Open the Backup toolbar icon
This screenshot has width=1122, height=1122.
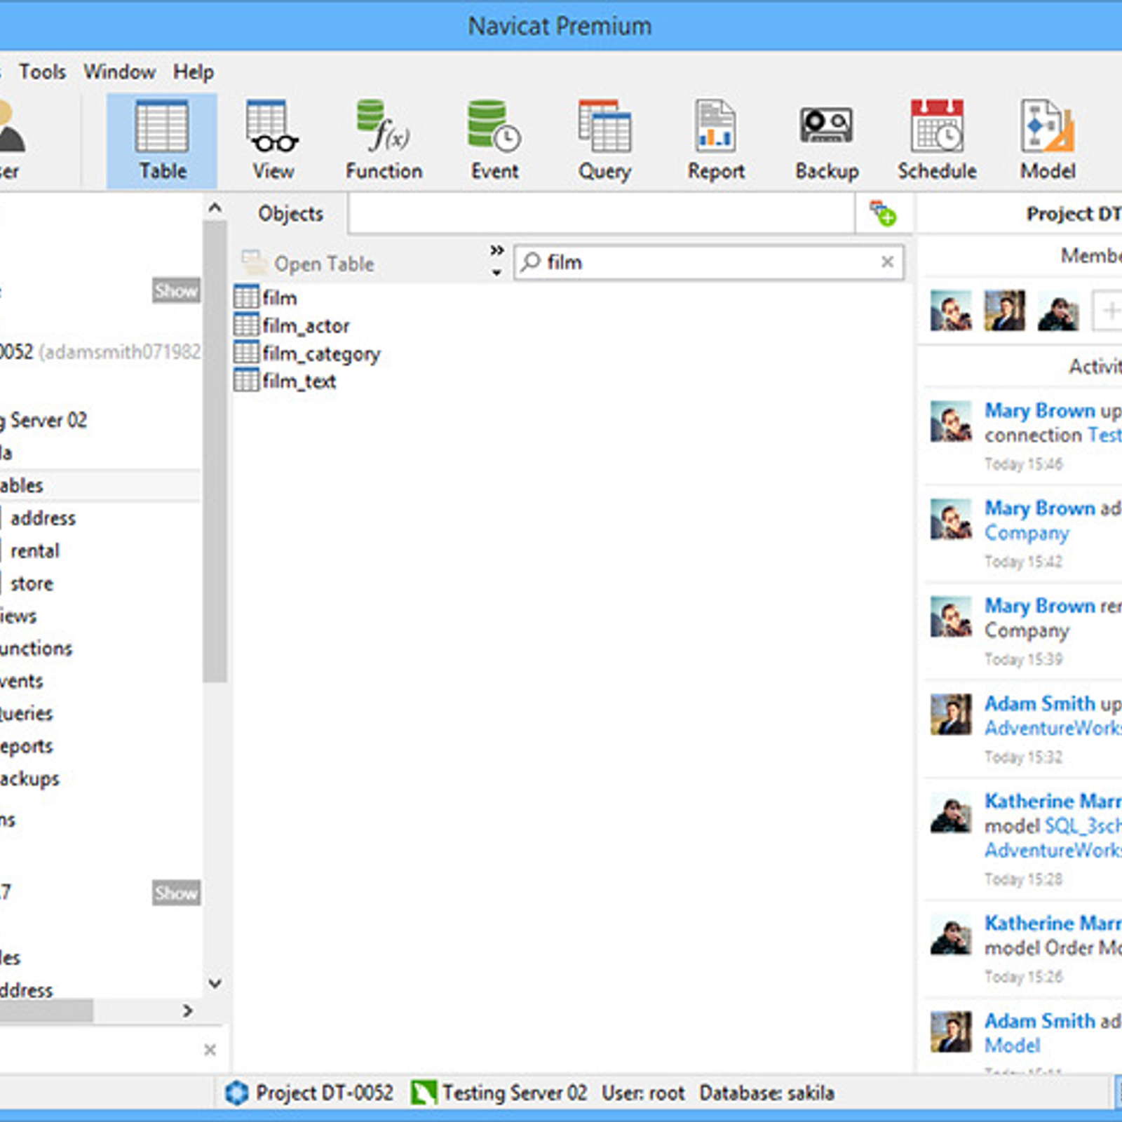(827, 141)
